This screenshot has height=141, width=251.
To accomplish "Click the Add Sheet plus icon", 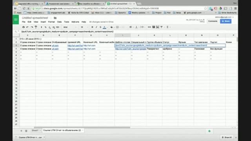I will pos(21,131).
